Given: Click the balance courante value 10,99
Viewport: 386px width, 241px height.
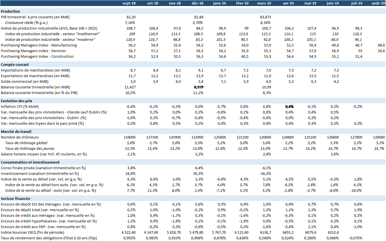Looking at the screenshot, I should pos(267,87).
